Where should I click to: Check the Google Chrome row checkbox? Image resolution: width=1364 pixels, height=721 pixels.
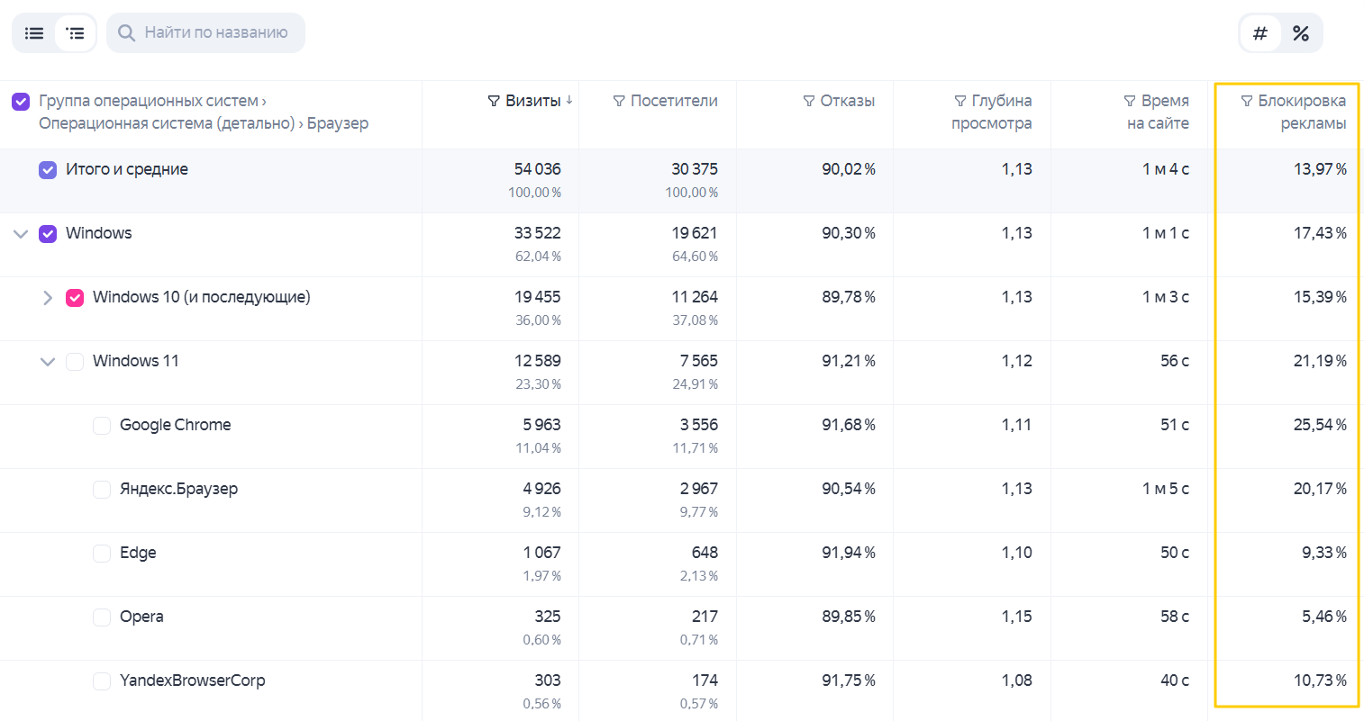coord(102,426)
